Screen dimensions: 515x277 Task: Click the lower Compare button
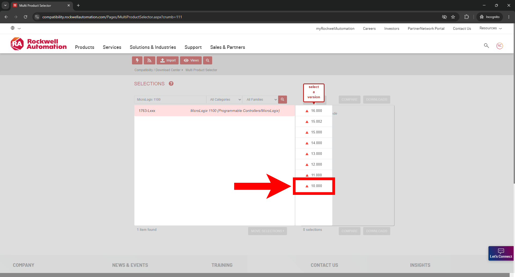coord(350,231)
